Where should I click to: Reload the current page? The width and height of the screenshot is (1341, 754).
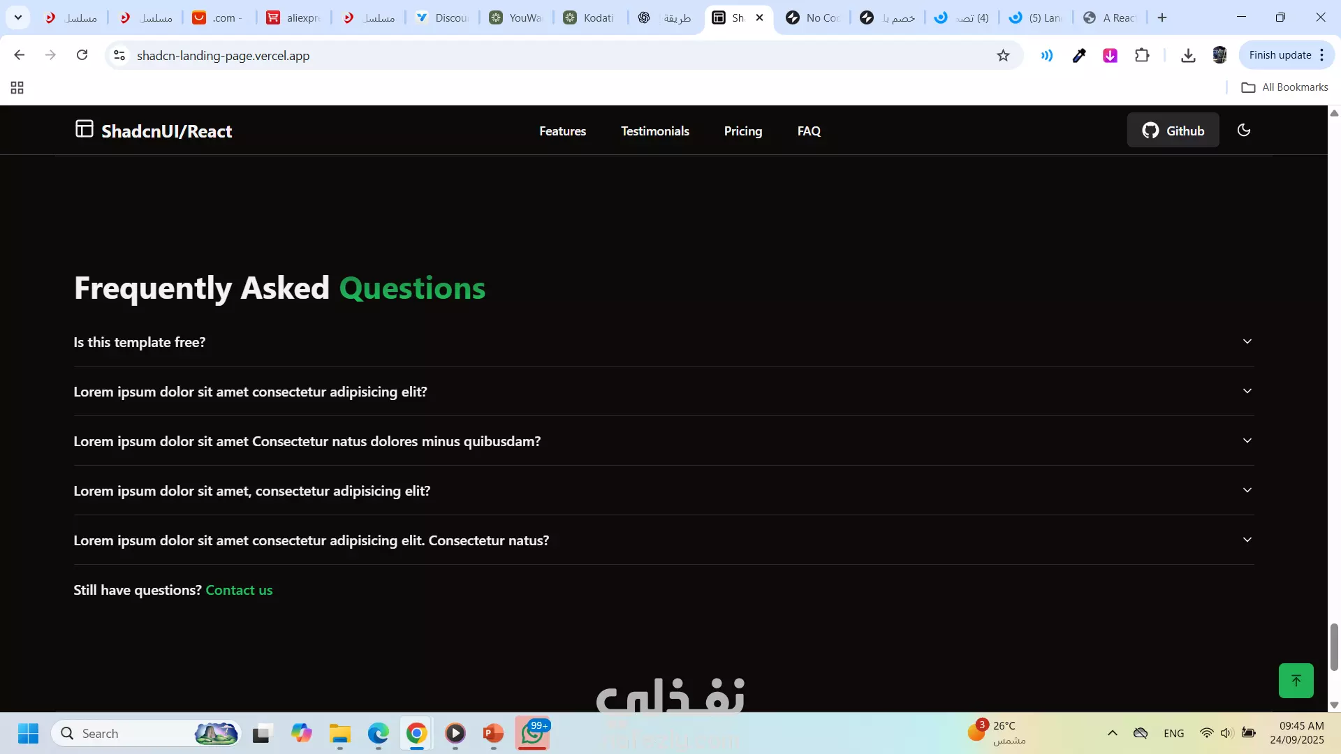click(x=82, y=55)
